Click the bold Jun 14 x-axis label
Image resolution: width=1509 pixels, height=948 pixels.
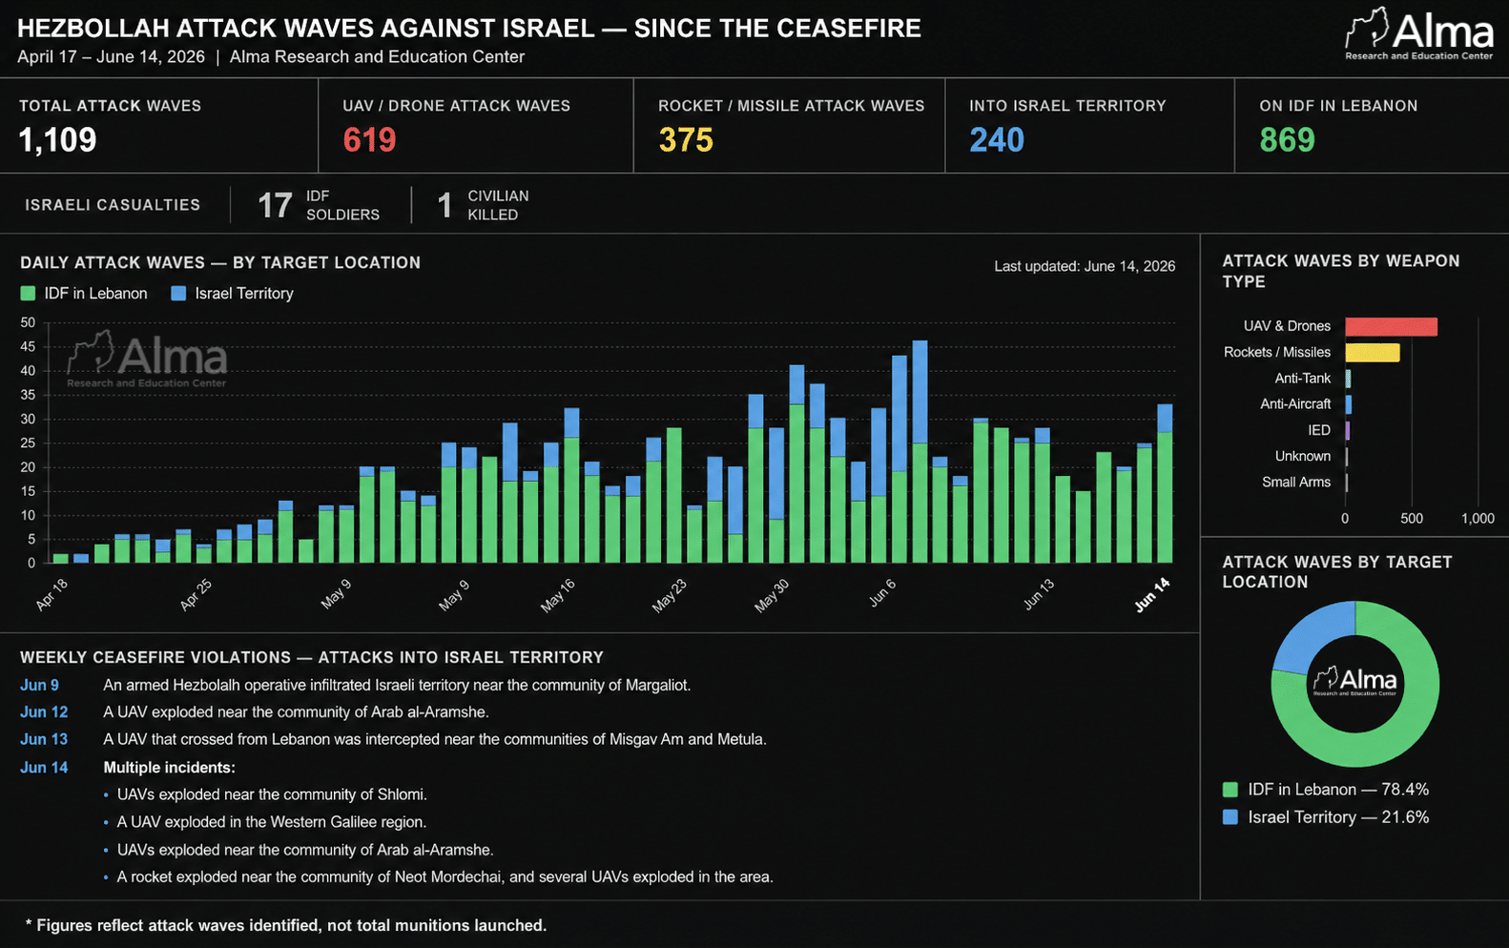(1152, 594)
